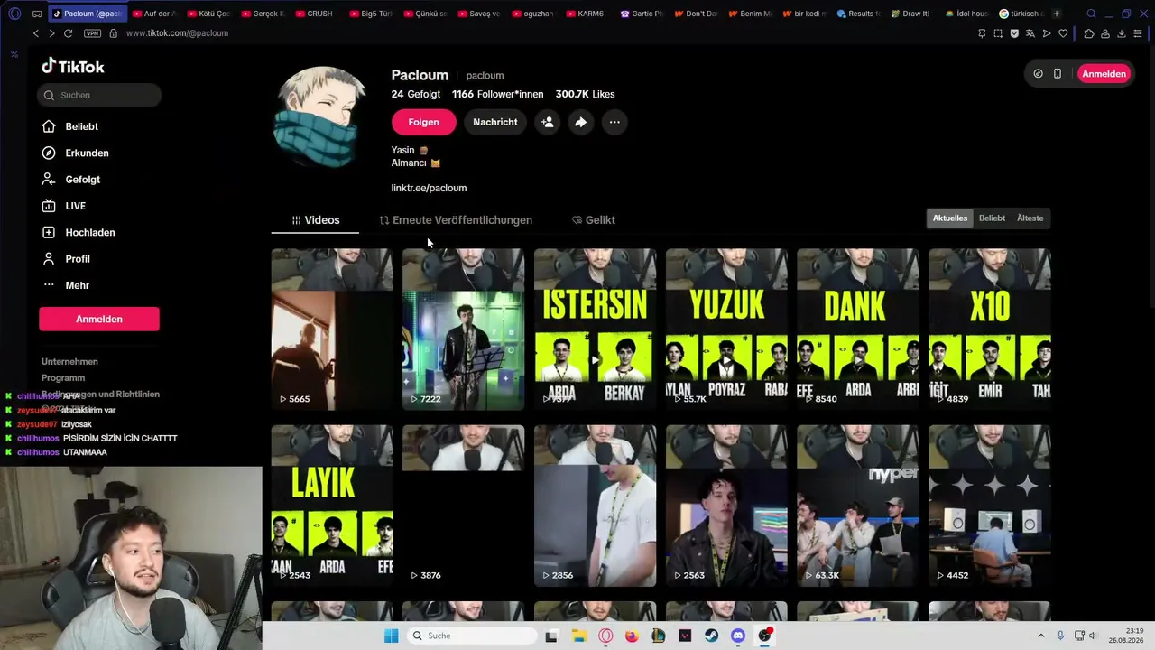The height and width of the screenshot is (650, 1155).
Task: Open File Explorer from the taskbar
Action: pyautogui.click(x=578, y=636)
